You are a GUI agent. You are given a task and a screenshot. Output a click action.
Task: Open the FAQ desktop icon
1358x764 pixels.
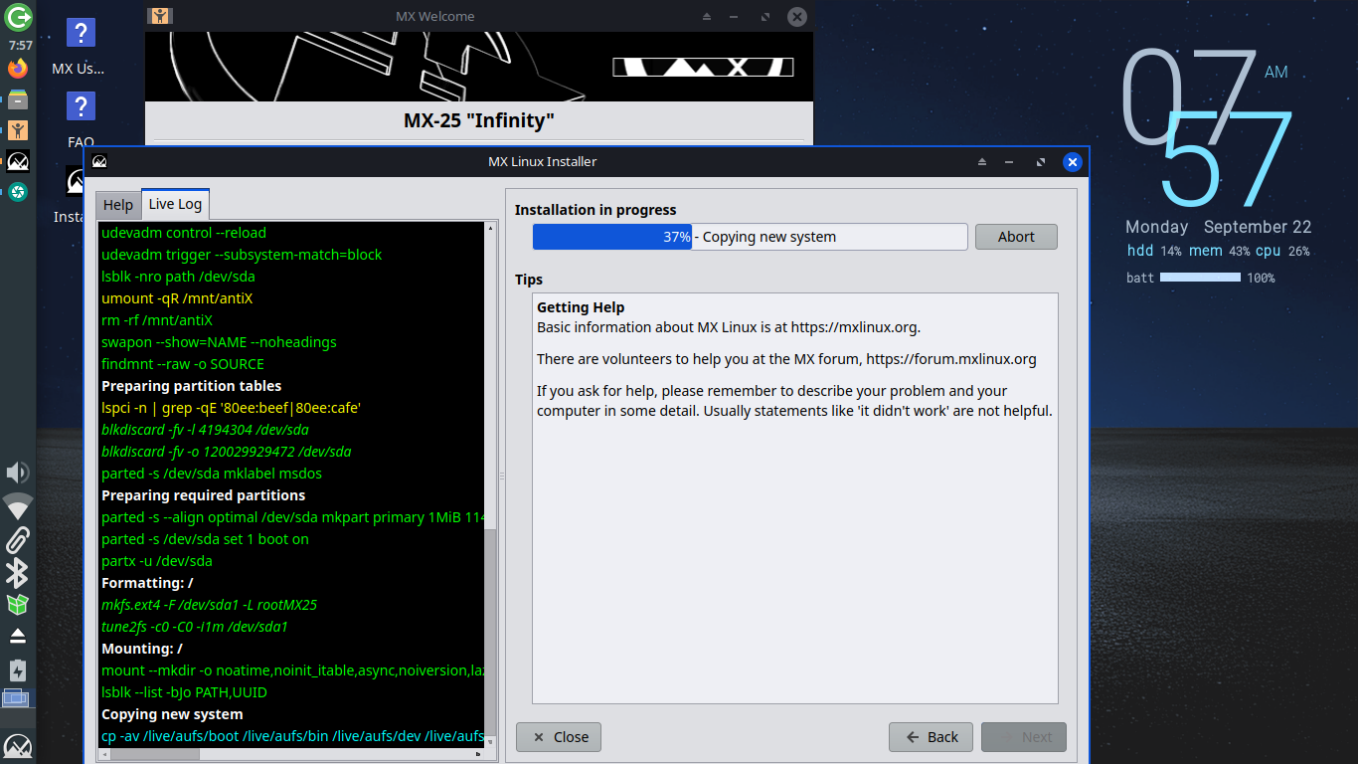[x=81, y=118]
